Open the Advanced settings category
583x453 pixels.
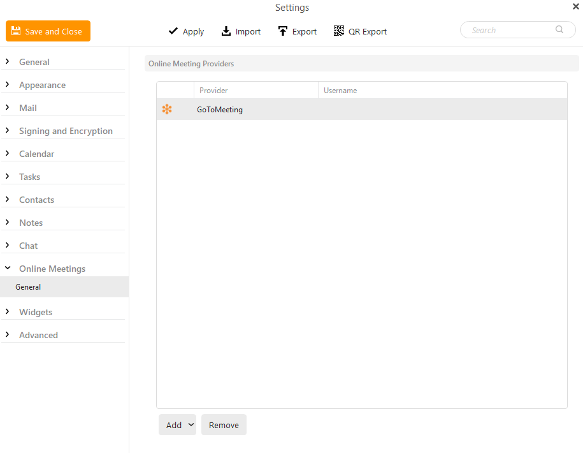click(39, 335)
